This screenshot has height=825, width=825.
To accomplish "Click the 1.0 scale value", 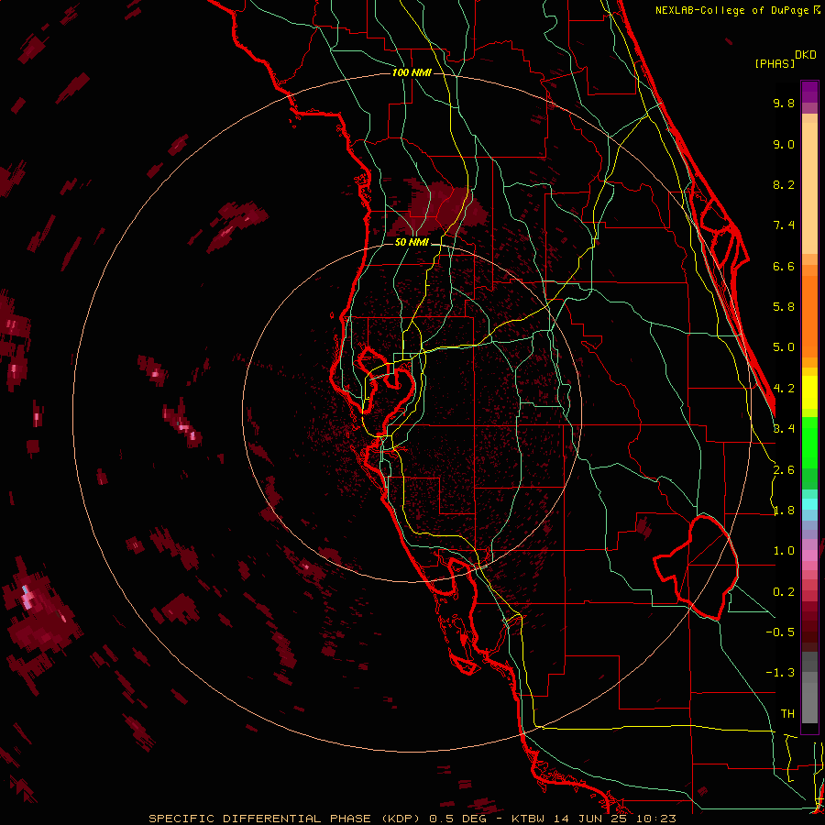I will pyautogui.click(x=784, y=551).
